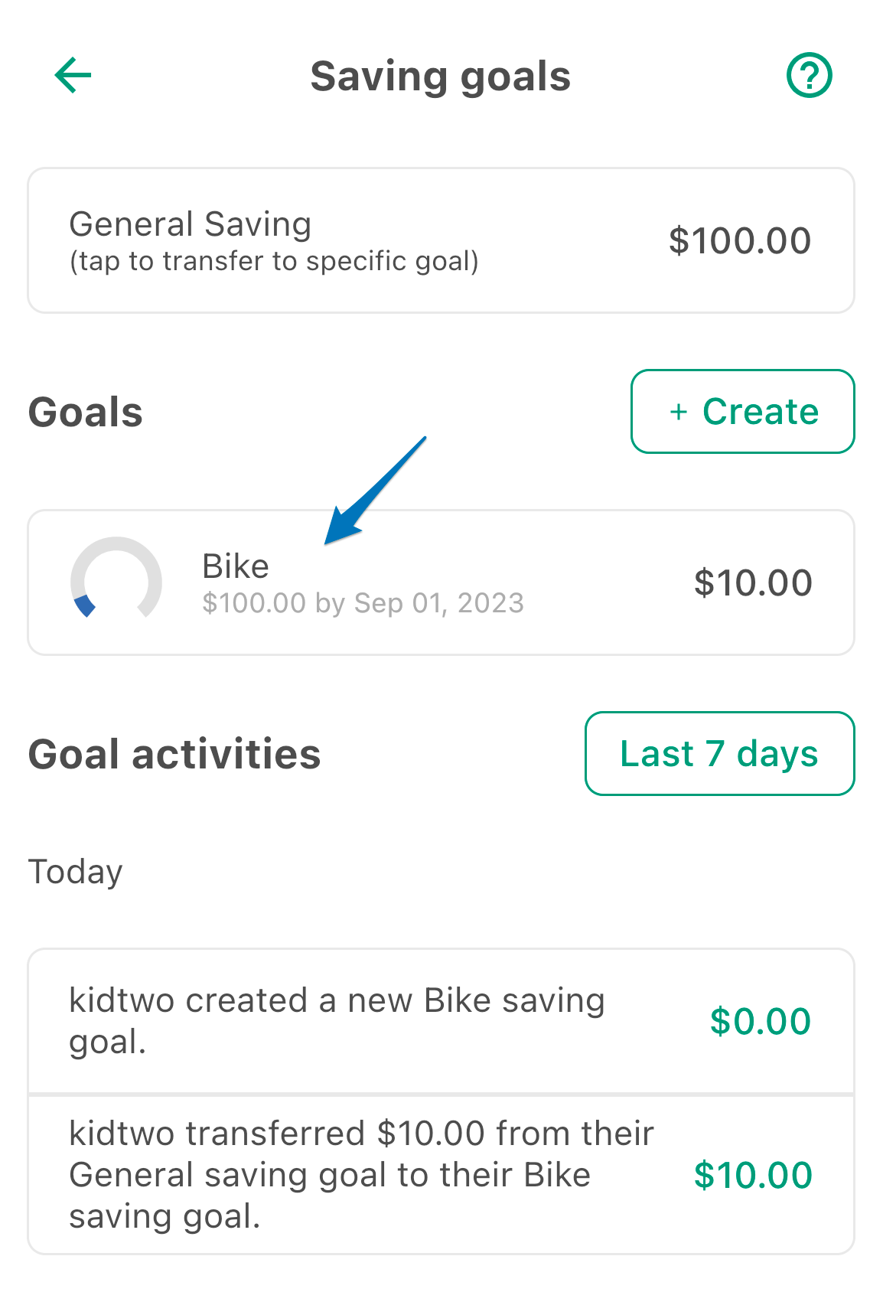
Task: Open the Bike saving goal
Action: click(x=441, y=582)
